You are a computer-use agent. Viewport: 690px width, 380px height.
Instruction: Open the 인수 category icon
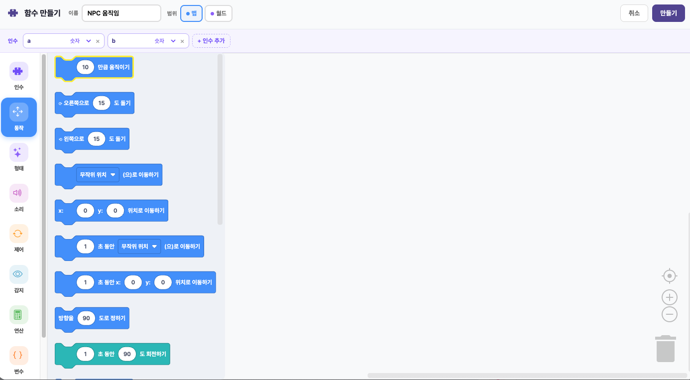[x=18, y=71]
